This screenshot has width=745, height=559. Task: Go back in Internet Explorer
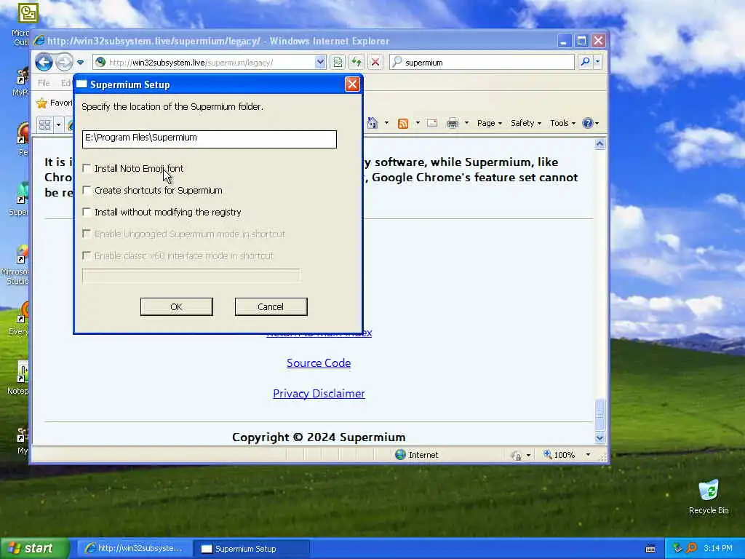pos(44,62)
